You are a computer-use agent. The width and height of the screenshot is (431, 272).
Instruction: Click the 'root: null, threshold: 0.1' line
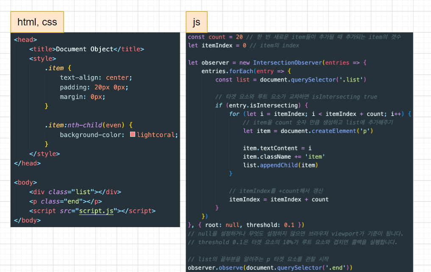click(246, 225)
